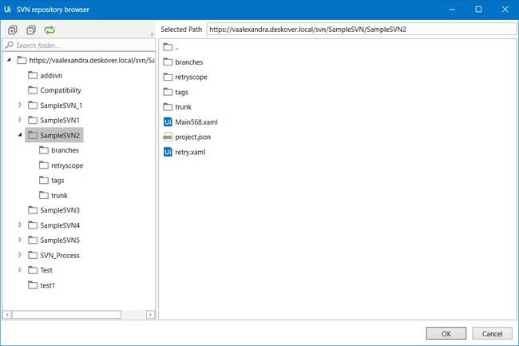Click the toolbar overflow grip button
The height and width of the screenshot is (346, 519).
point(152,34)
